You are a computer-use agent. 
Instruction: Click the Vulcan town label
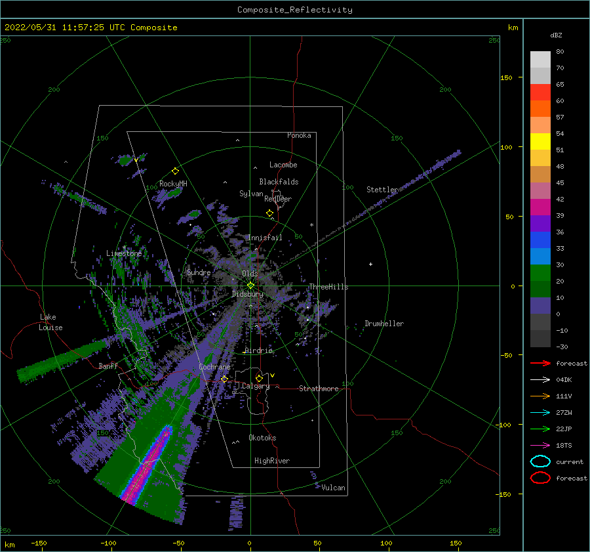[333, 488]
